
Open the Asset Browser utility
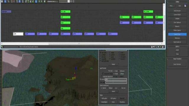pos(177,11)
